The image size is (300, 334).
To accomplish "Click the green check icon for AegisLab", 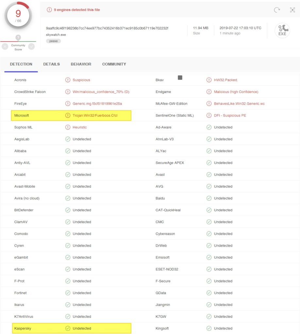I will (68, 139).
